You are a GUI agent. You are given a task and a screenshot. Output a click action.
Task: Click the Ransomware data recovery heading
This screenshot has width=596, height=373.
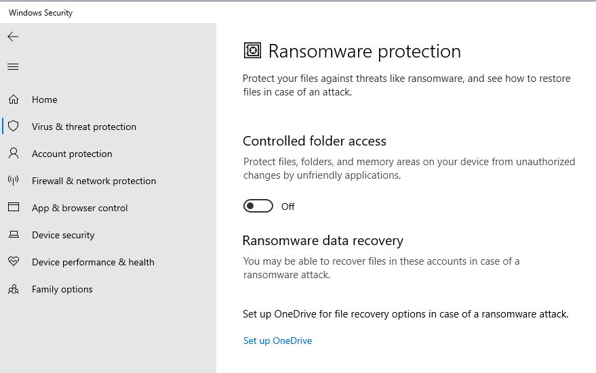point(323,240)
